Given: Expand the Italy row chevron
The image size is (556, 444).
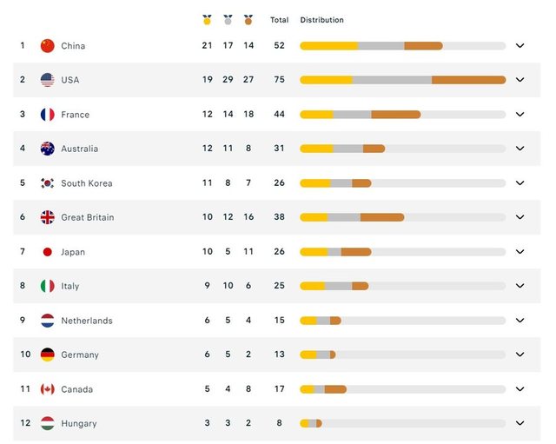Looking at the screenshot, I should click(x=520, y=286).
